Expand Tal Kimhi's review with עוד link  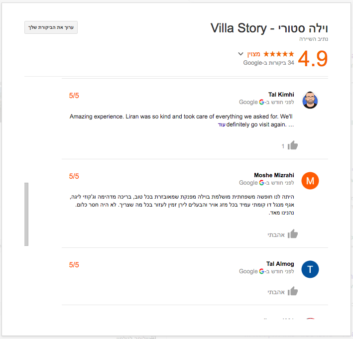(222, 124)
